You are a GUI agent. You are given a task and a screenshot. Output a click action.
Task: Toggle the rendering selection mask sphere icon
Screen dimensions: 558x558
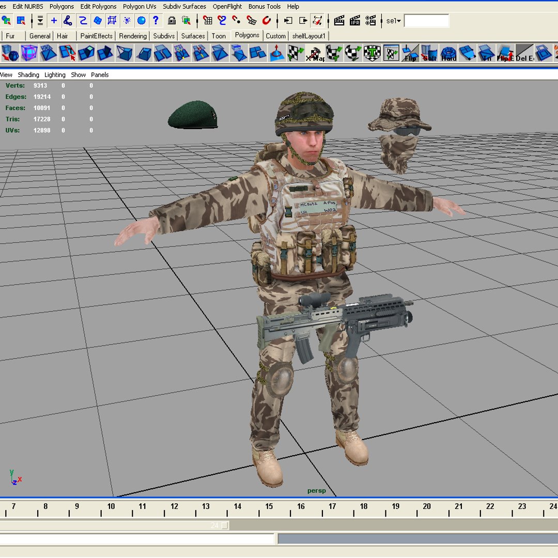(141, 21)
